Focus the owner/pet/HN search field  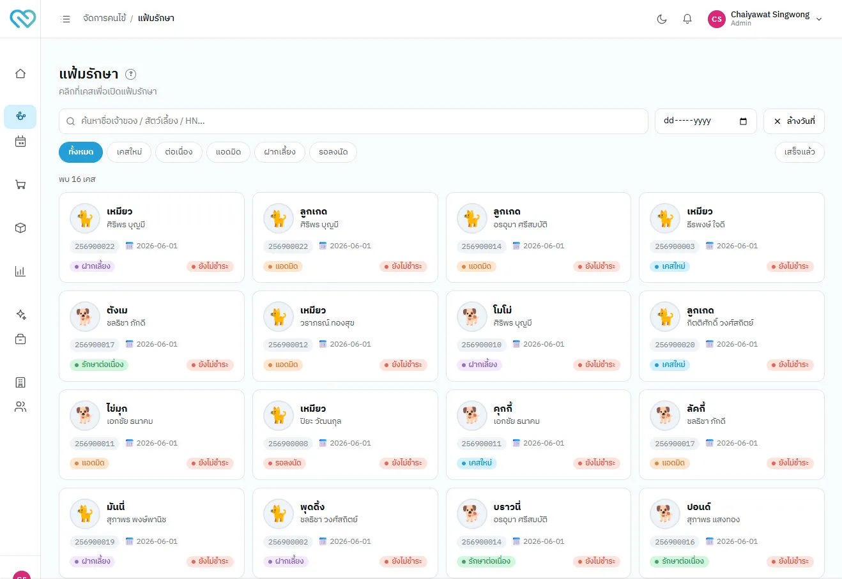353,121
